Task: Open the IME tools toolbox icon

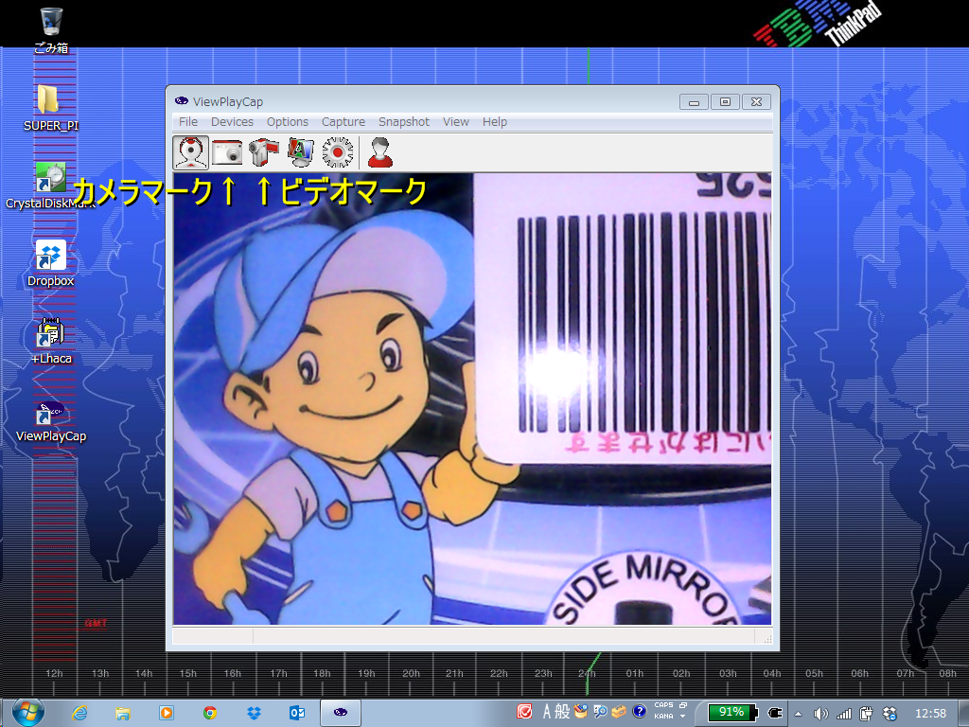Action: [x=619, y=712]
